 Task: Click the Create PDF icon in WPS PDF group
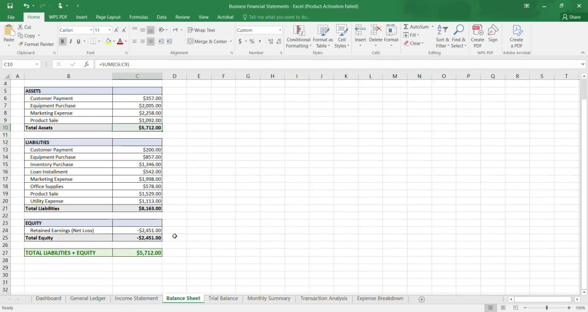pos(477,31)
